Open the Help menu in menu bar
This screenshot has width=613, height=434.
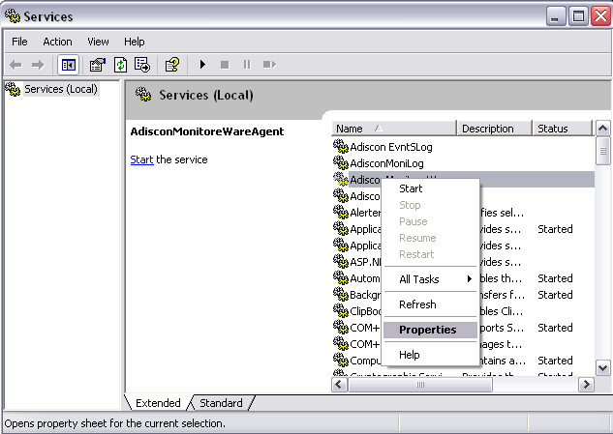[134, 42]
